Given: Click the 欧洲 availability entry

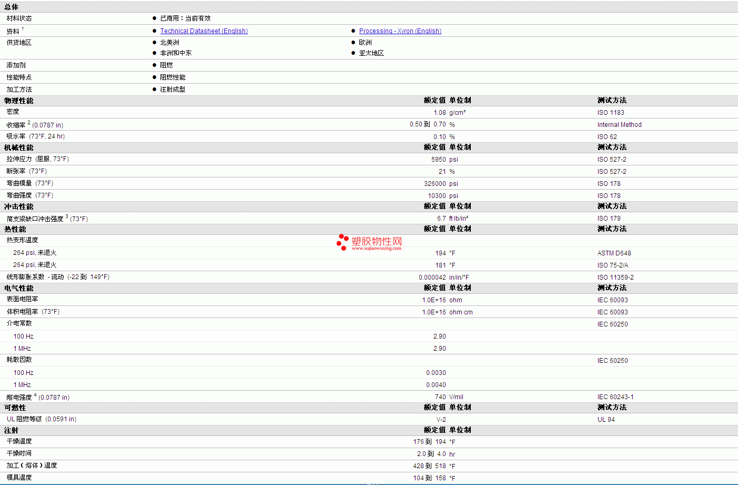Looking at the screenshot, I should (x=365, y=43).
